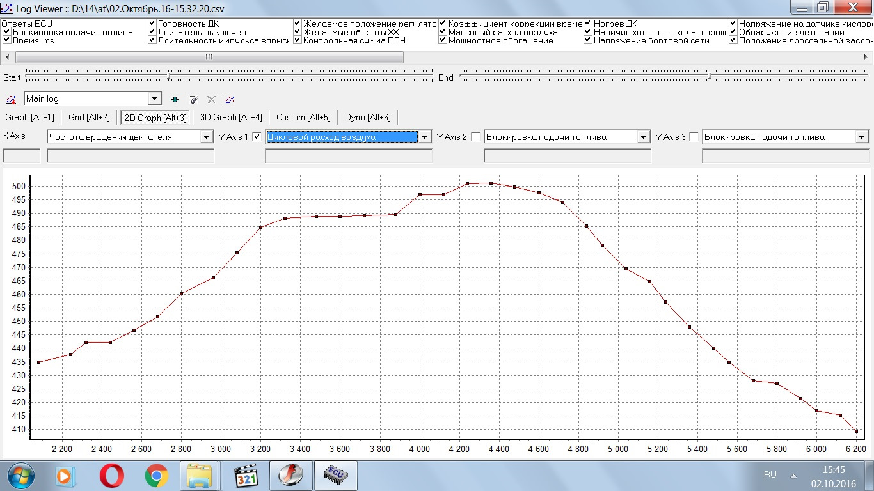Enable the Y Axis 2 checkbox
The image size is (874, 491).
(475, 136)
